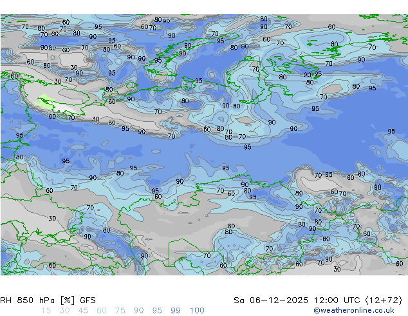Select the 45 legend value

[x=83, y=311]
